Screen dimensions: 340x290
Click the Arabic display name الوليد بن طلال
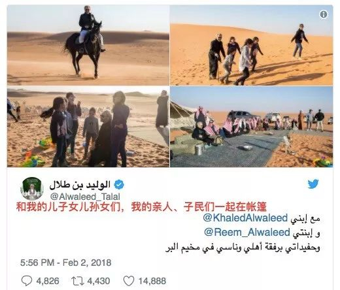(80, 185)
